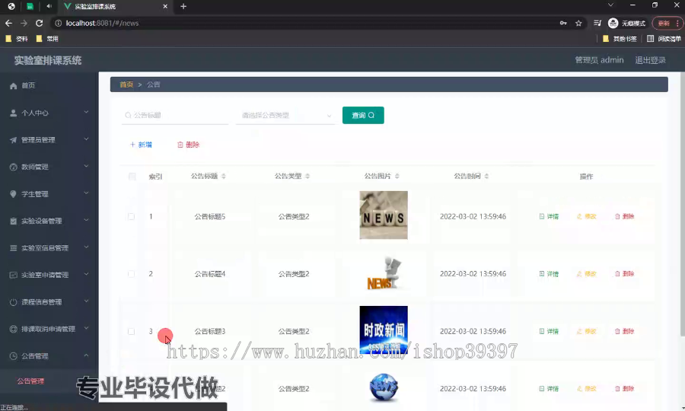Click the incognito profile icon
Image resolution: width=685 pixels, height=411 pixels.
click(x=613, y=23)
